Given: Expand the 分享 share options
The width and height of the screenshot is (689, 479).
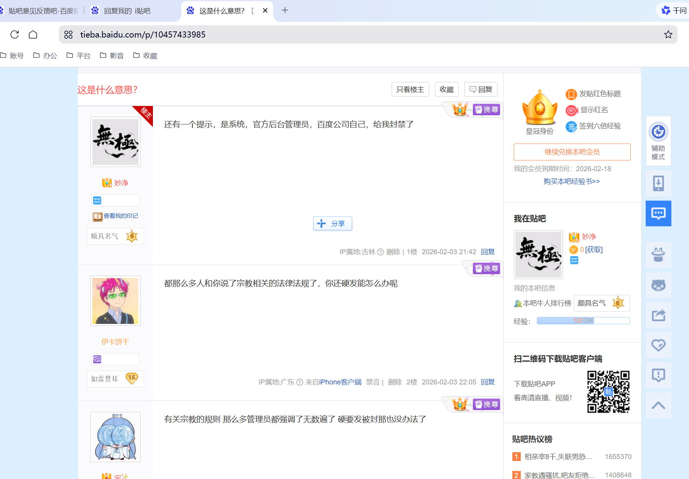Looking at the screenshot, I should (x=332, y=224).
